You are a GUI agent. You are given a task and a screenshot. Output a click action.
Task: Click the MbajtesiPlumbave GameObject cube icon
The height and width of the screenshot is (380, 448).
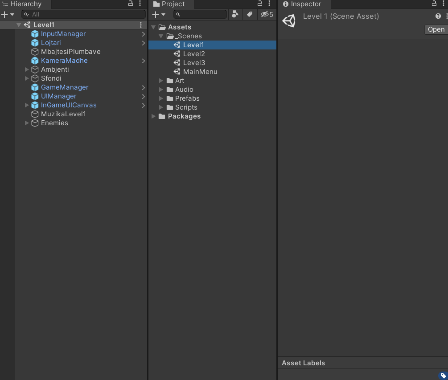click(35, 52)
